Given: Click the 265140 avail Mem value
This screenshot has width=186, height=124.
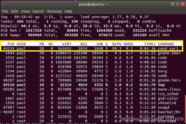Looking at the screenshot, I should 140,35.
